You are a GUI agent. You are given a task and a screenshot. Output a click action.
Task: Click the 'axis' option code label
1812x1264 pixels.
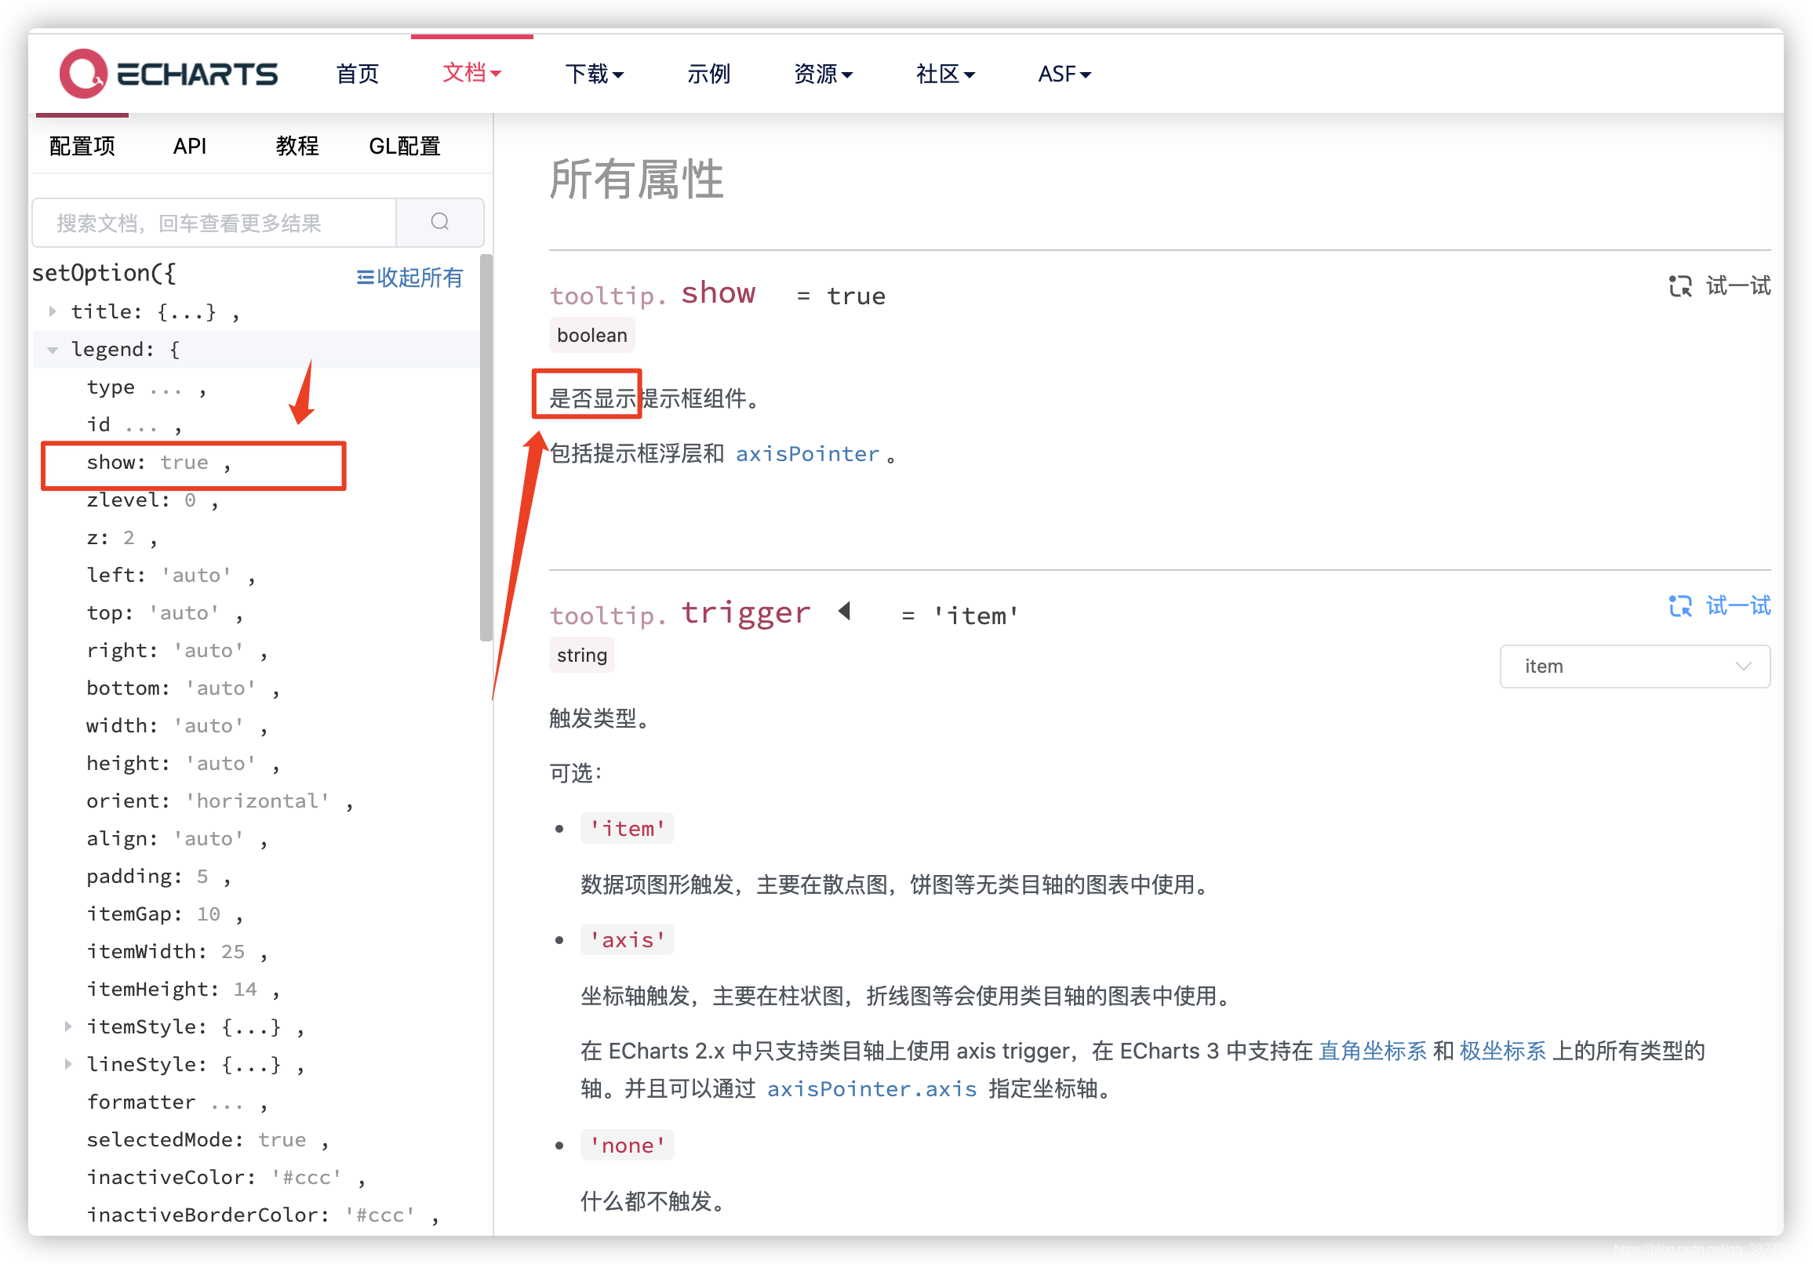point(628,939)
